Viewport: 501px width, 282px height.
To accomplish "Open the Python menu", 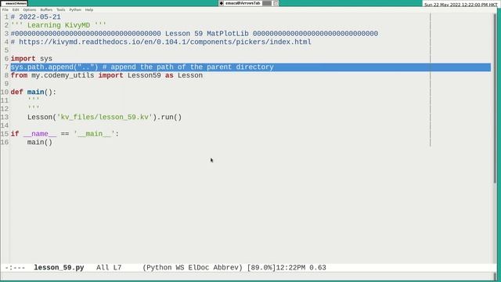I will (75, 10).
